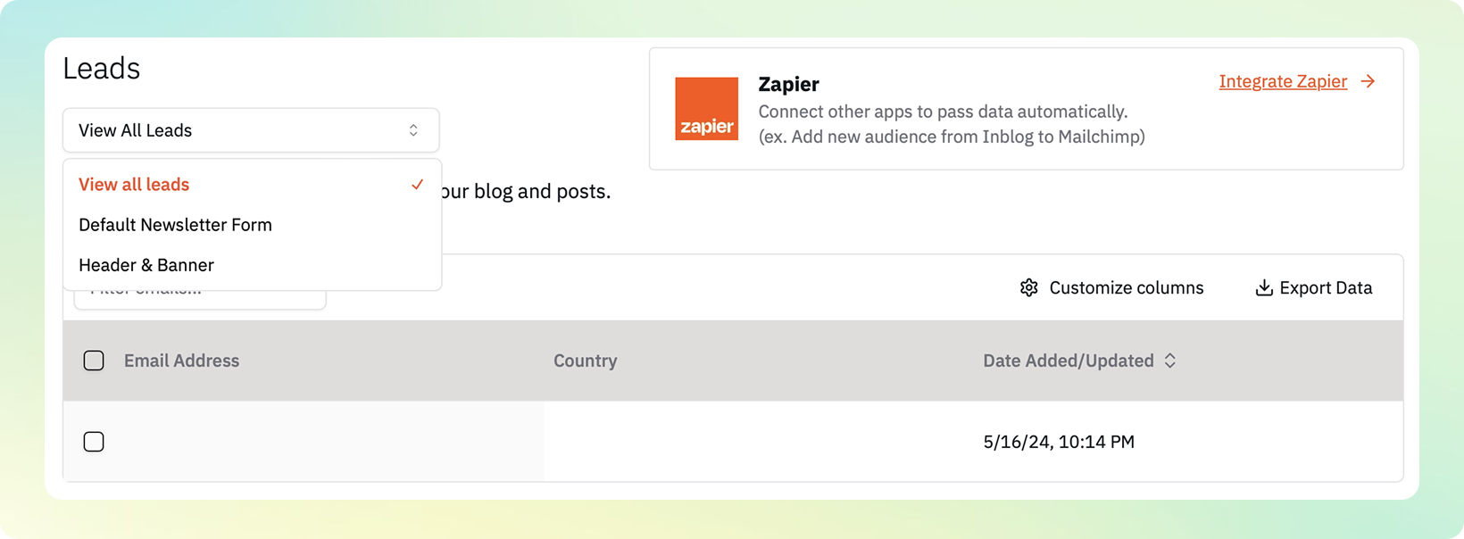Viewport: 1464px width, 539px height.
Task: Select Header & Banner option
Action: pos(146,265)
